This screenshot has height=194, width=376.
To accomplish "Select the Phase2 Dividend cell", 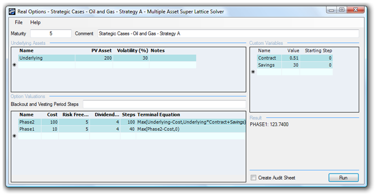I will [x=105, y=122].
